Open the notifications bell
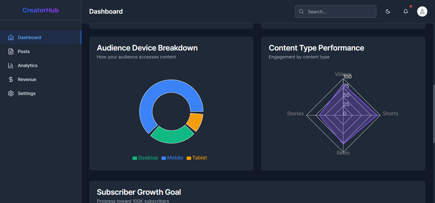 click(406, 12)
